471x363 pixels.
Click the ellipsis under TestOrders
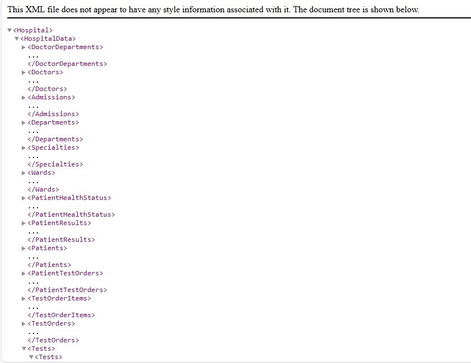[x=33, y=333]
